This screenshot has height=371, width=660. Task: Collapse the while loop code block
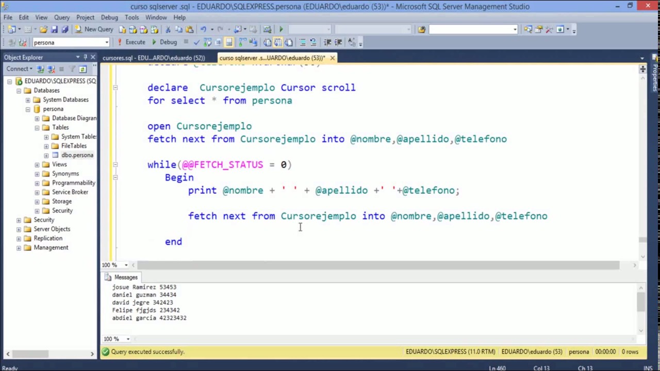(115, 165)
